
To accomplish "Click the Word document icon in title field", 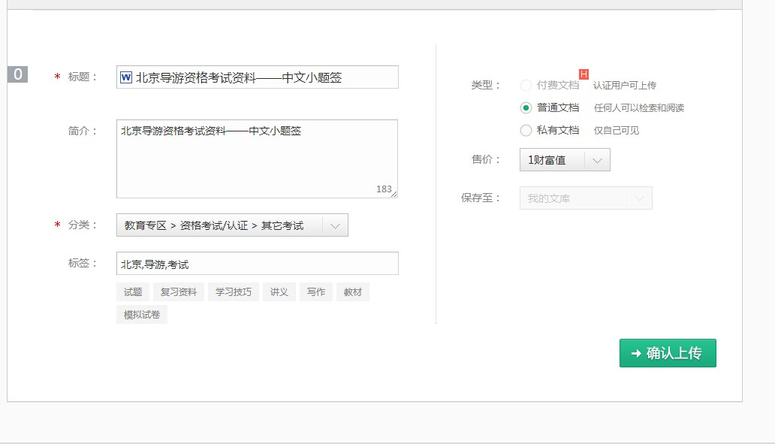I will click(126, 77).
